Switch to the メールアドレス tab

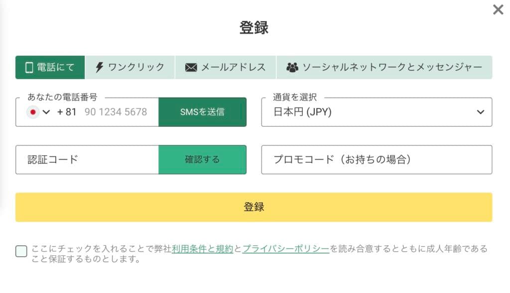point(226,67)
